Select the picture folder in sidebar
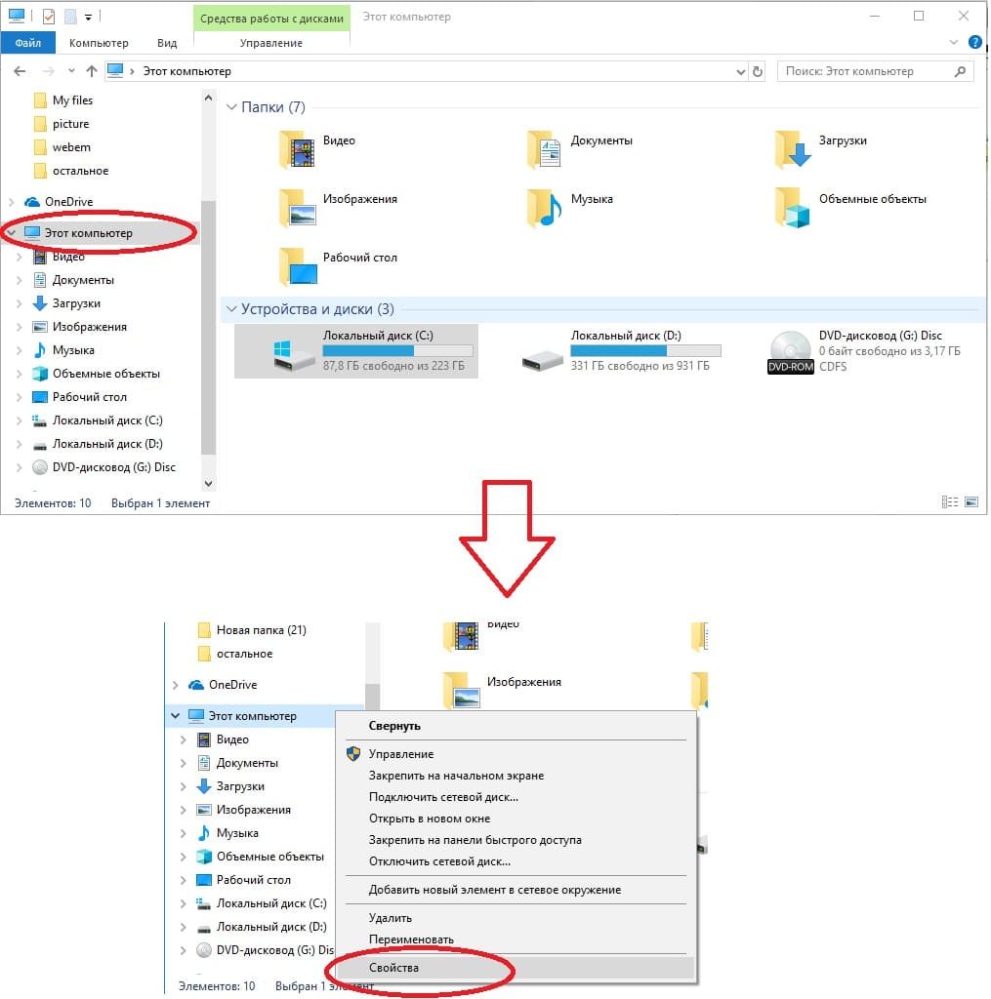 70,124
